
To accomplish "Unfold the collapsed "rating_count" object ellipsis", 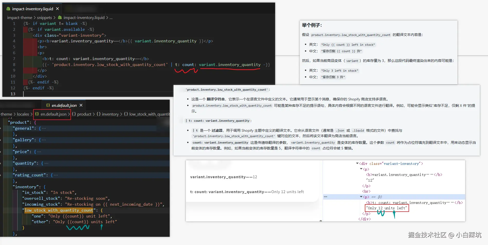I will [x=56, y=175].
